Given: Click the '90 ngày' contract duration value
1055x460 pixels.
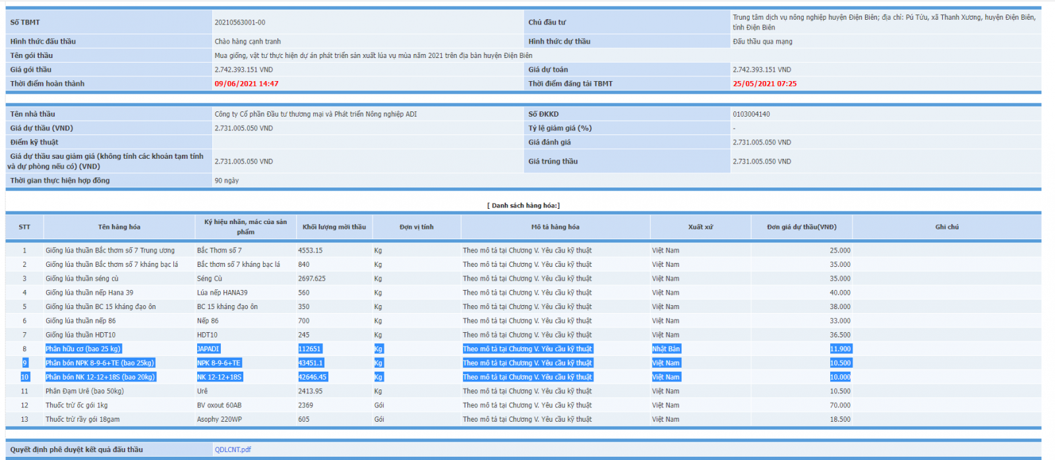Looking at the screenshot, I should (x=227, y=181).
